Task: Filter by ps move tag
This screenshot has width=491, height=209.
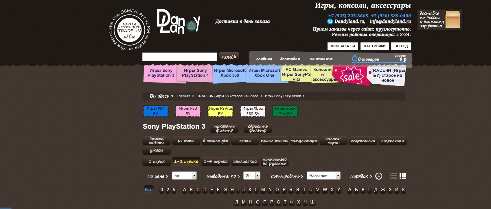Action: pos(186,141)
